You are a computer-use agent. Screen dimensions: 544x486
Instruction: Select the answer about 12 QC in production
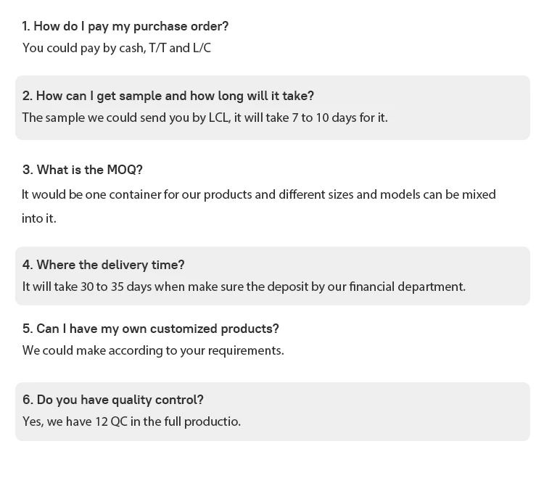click(x=131, y=421)
